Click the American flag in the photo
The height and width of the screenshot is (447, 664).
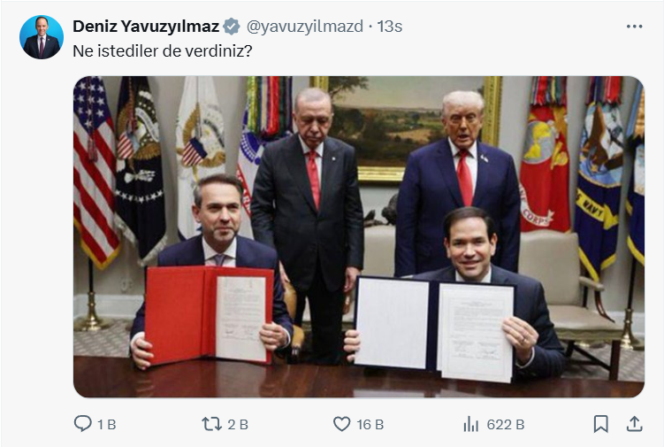(95, 168)
